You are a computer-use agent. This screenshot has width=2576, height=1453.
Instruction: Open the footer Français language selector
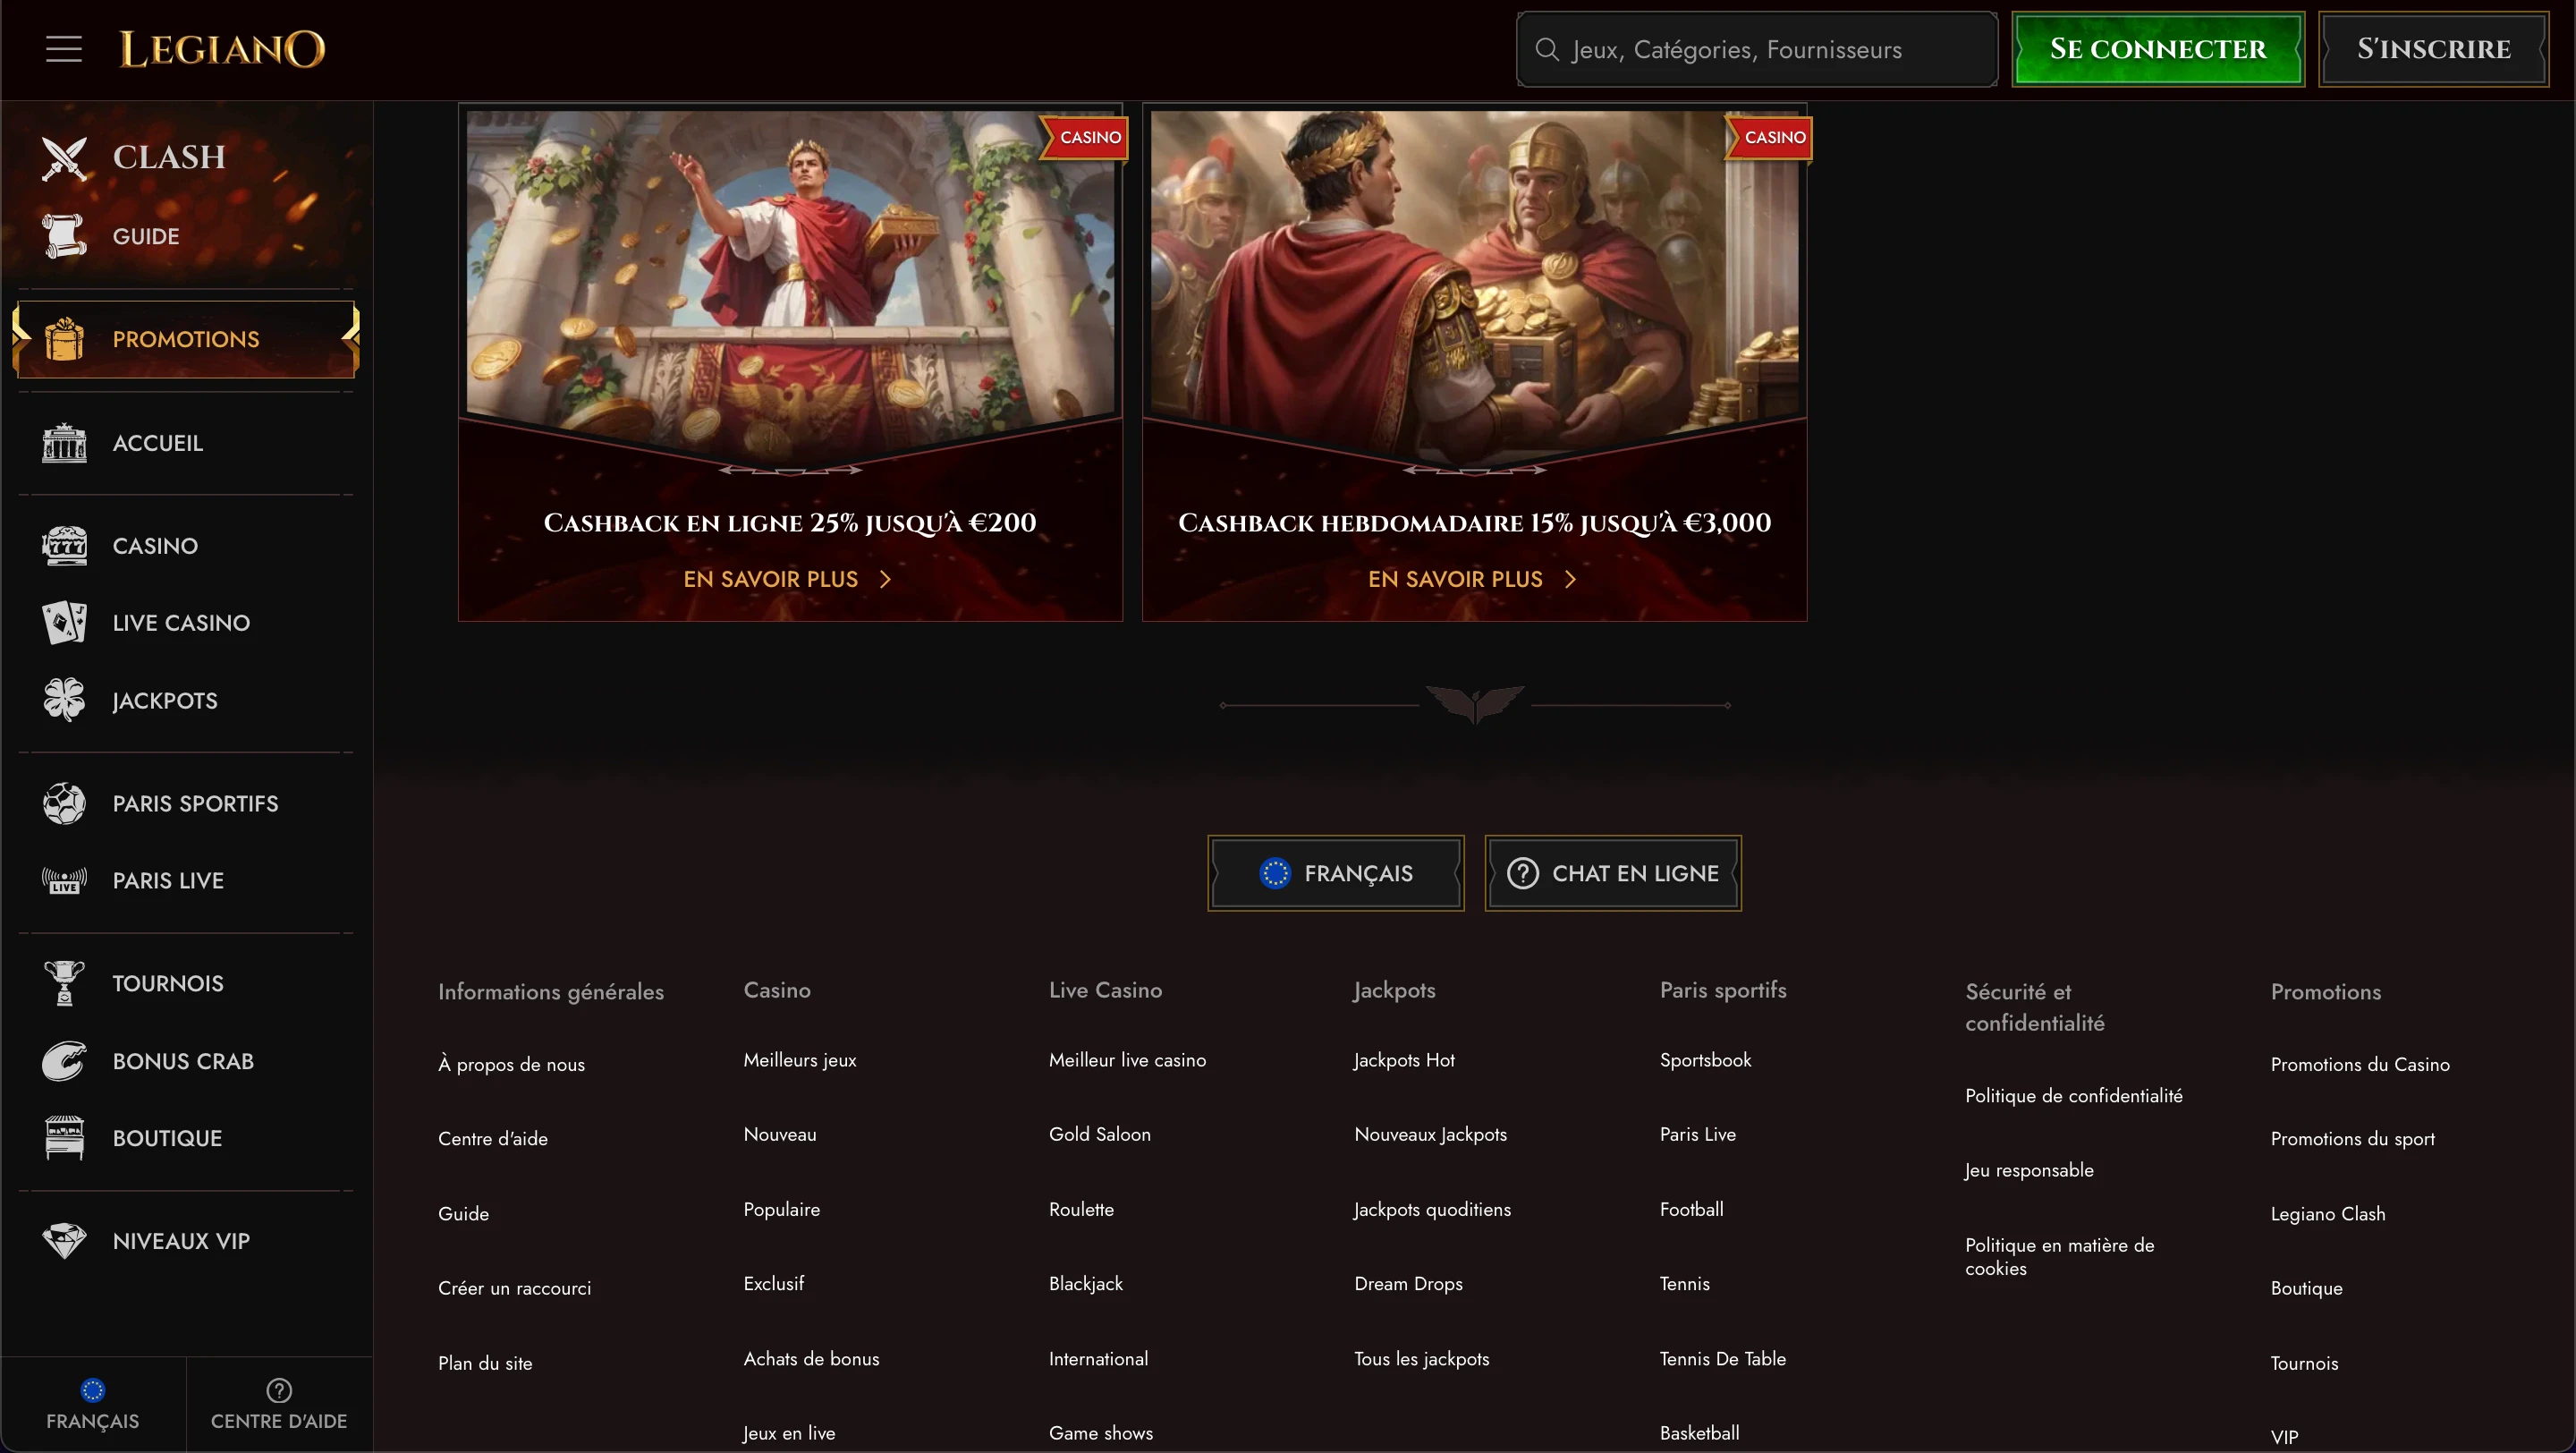[x=1336, y=873]
